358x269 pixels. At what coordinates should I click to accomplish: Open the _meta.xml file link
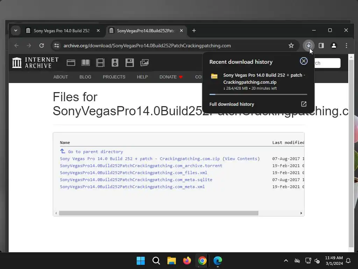point(132,187)
